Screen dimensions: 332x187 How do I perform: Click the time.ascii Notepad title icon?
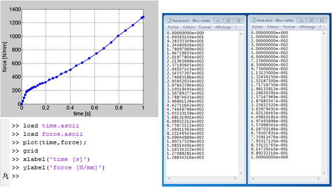click(253, 20)
